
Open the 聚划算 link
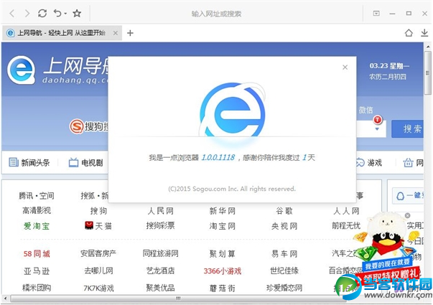pos(223,254)
